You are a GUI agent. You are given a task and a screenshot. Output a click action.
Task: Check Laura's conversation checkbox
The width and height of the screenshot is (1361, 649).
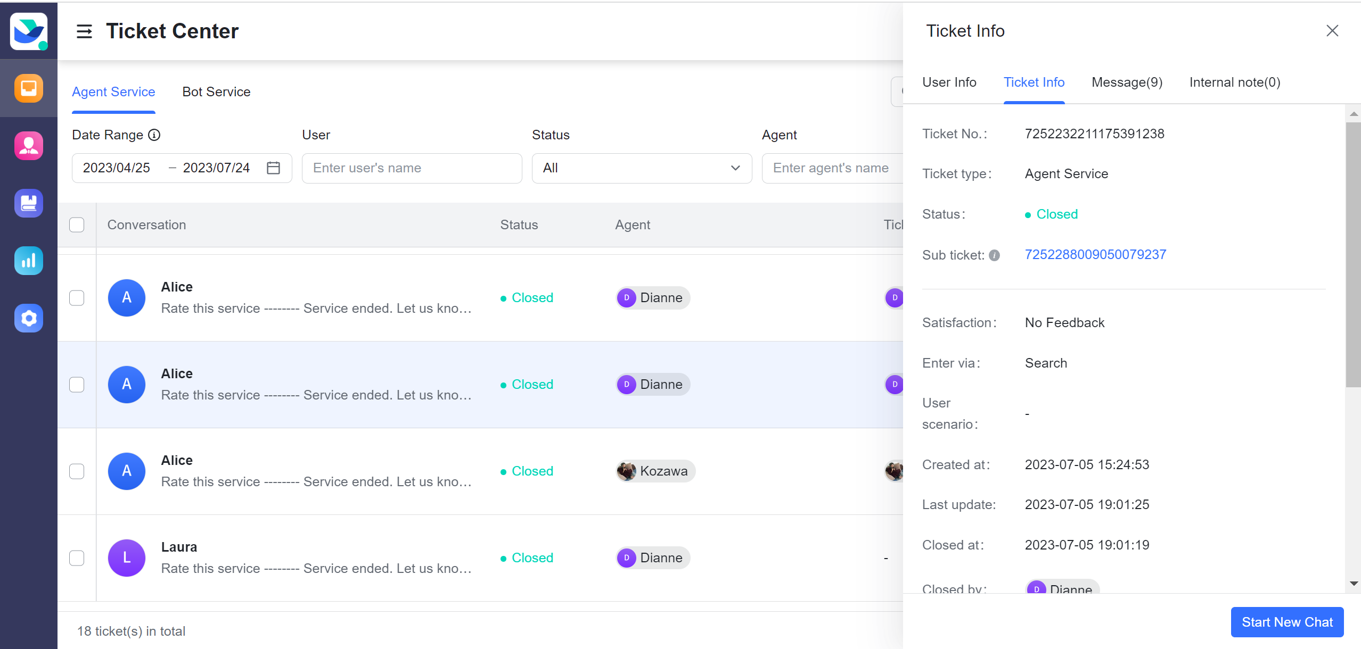point(77,558)
